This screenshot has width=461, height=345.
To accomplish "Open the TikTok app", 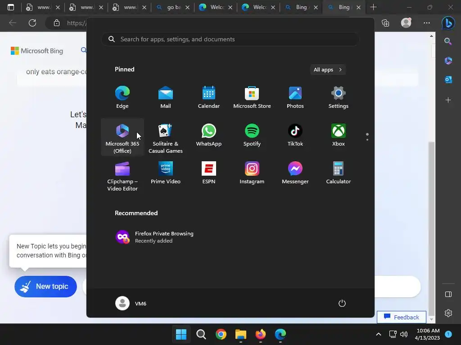I will tap(295, 136).
